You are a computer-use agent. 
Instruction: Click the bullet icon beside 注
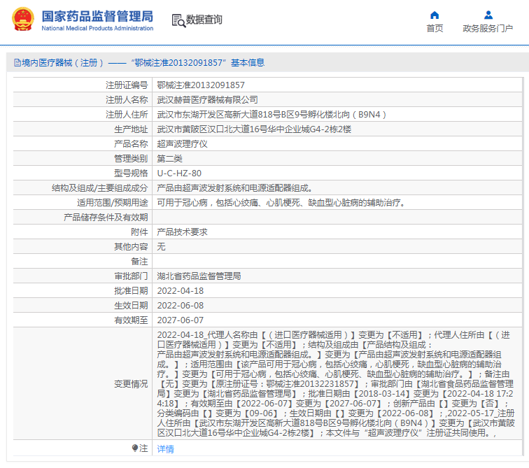(135, 448)
